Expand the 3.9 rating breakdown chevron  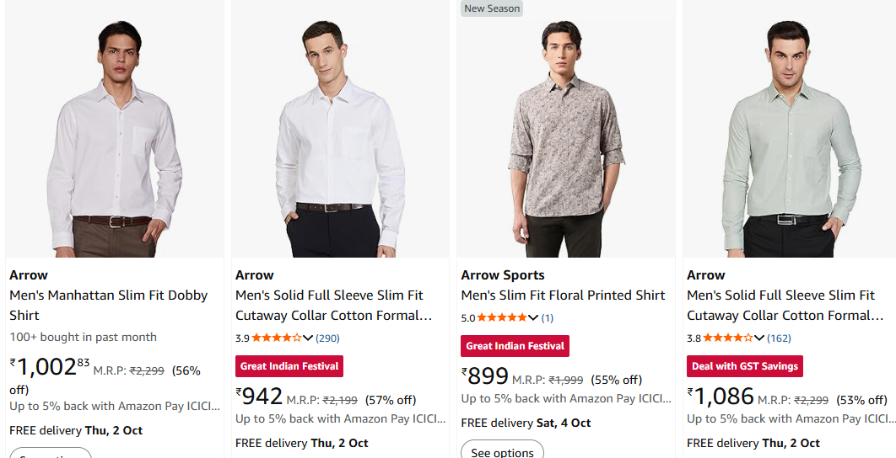308,338
